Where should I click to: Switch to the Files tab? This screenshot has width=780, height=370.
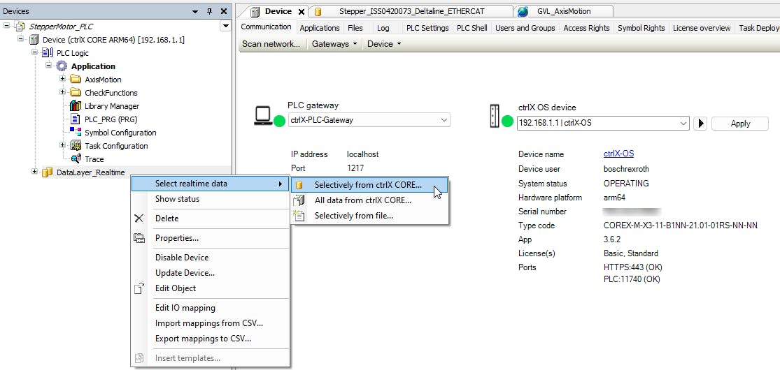(355, 28)
